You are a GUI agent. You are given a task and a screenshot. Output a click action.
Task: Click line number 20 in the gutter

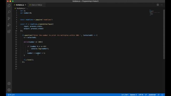(x=16, y=53)
